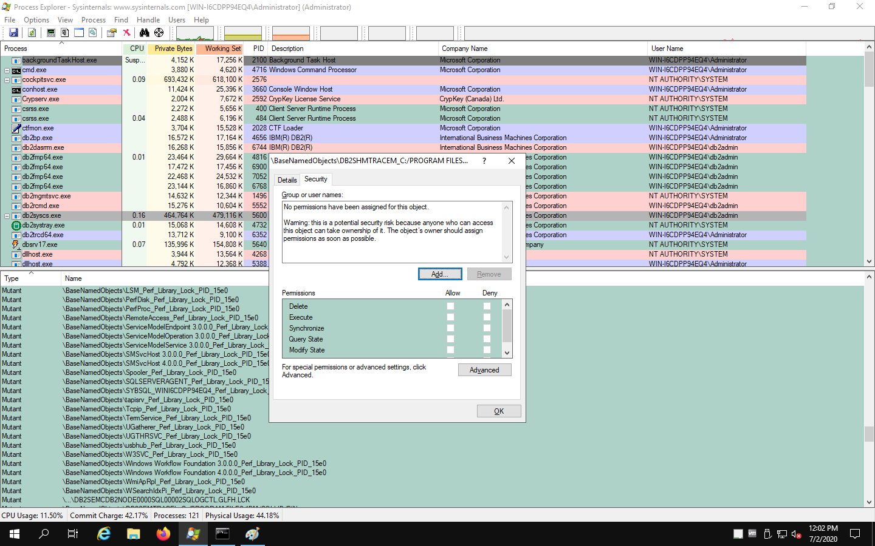Viewport: 875px width, 546px height.
Task: Open the Options menu
Action: click(36, 19)
